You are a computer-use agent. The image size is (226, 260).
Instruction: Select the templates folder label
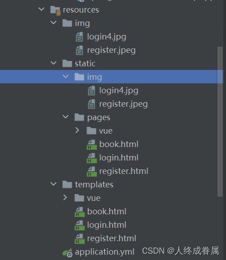click(94, 185)
